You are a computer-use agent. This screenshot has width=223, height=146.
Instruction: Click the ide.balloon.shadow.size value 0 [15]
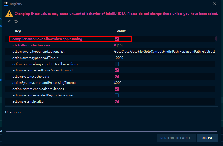pos(118,45)
